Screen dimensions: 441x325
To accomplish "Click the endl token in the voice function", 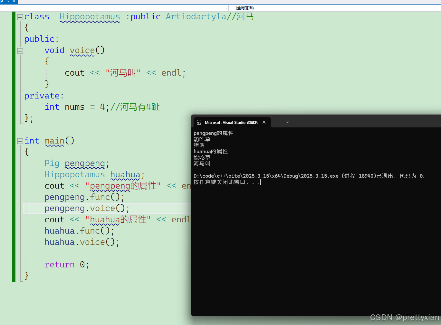I will [x=171, y=73].
